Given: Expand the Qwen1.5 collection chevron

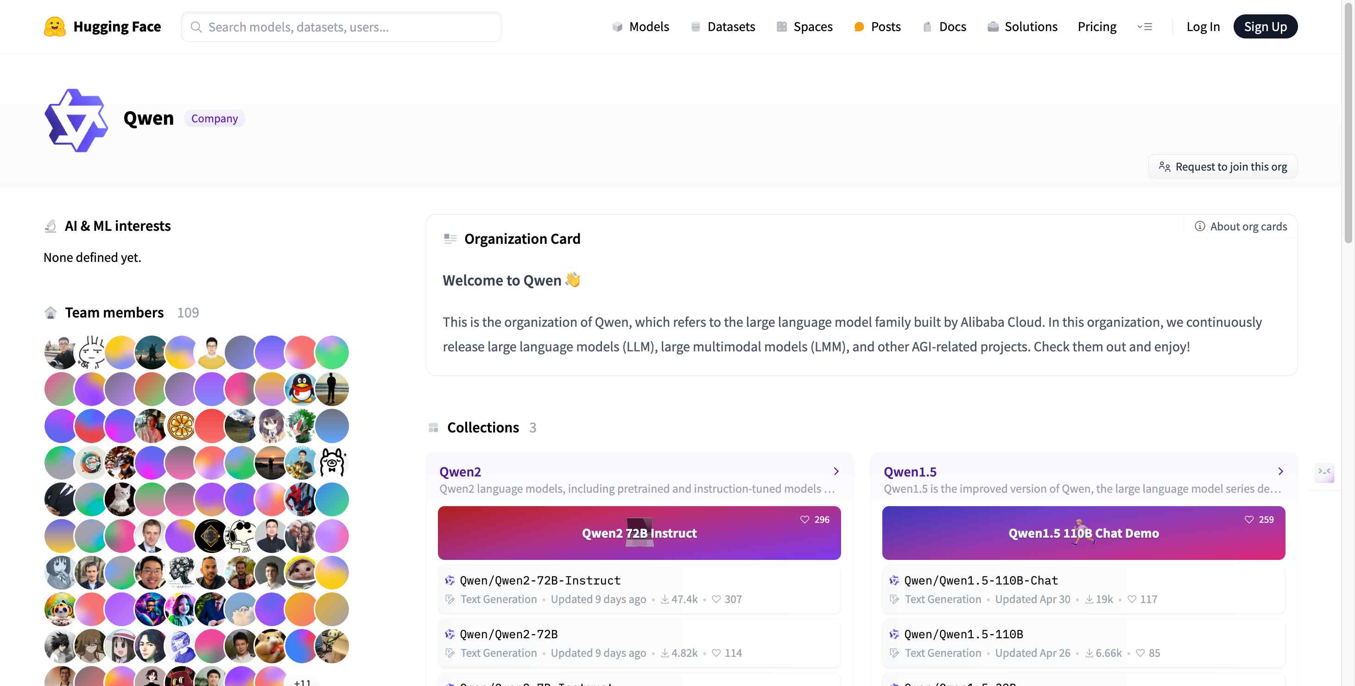Looking at the screenshot, I should coord(1281,471).
